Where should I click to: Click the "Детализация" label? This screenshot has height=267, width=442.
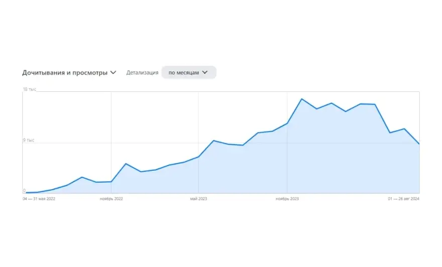pyautogui.click(x=142, y=72)
